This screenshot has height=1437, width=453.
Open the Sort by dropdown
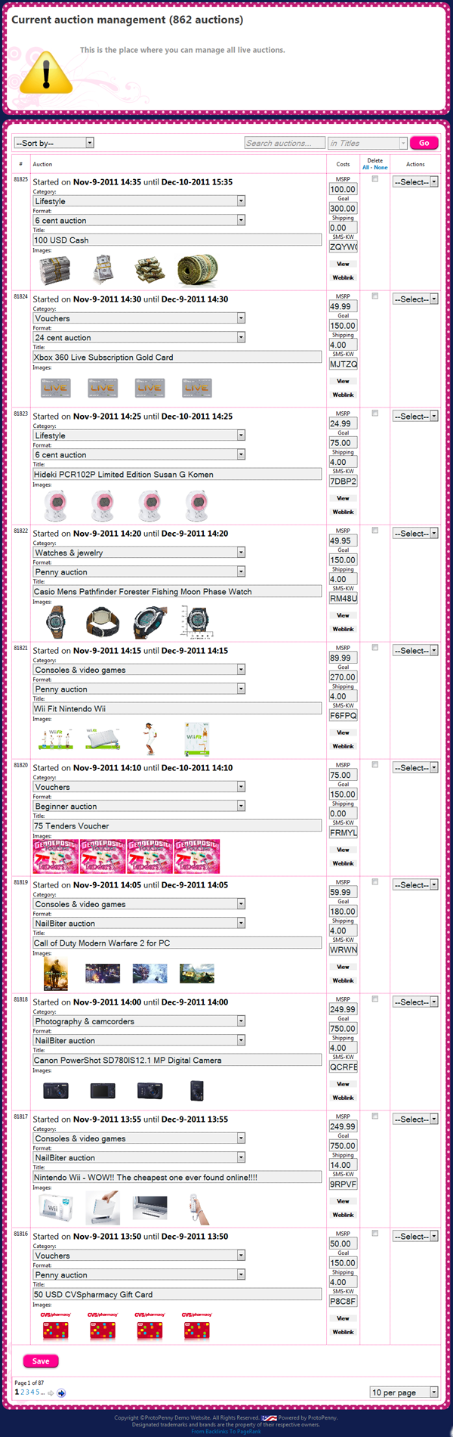pos(54,143)
